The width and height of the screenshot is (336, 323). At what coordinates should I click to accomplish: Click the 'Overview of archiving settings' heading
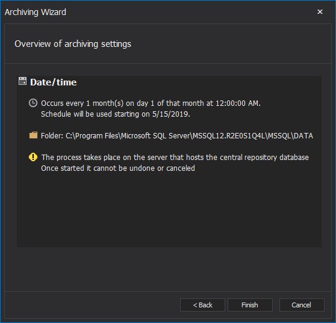pyautogui.click(x=73, y=44)
